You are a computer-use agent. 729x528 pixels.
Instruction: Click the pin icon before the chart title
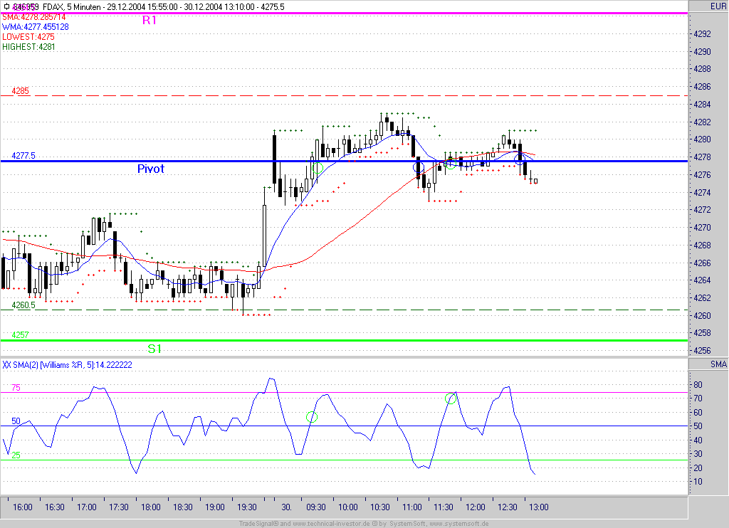5,6
